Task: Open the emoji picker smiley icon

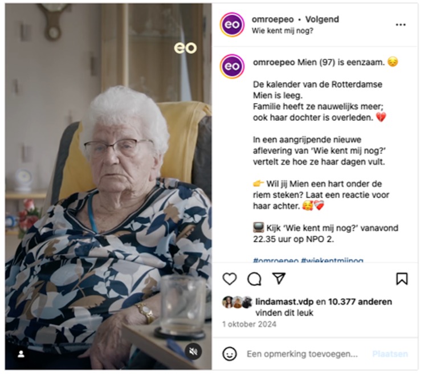Action: (x=230, y=354)
